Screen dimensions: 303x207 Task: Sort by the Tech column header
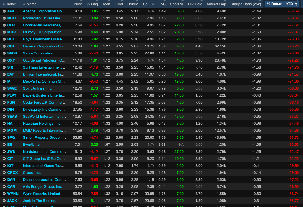click(106, 4)
